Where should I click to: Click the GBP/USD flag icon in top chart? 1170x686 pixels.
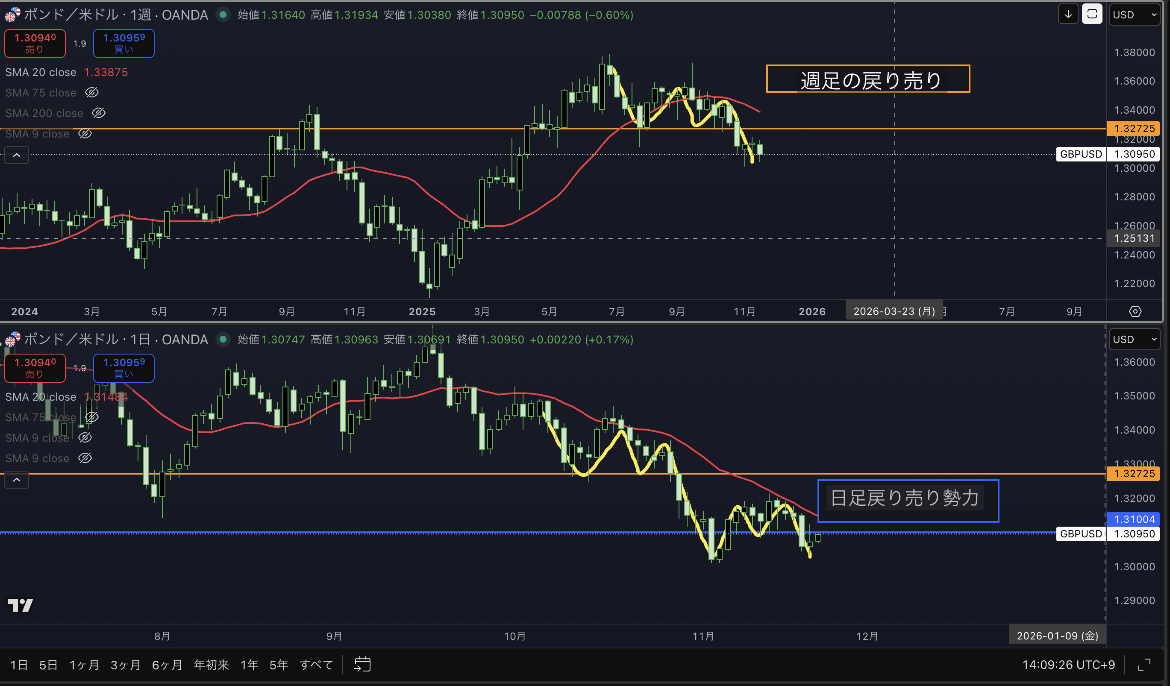[12, 15]
